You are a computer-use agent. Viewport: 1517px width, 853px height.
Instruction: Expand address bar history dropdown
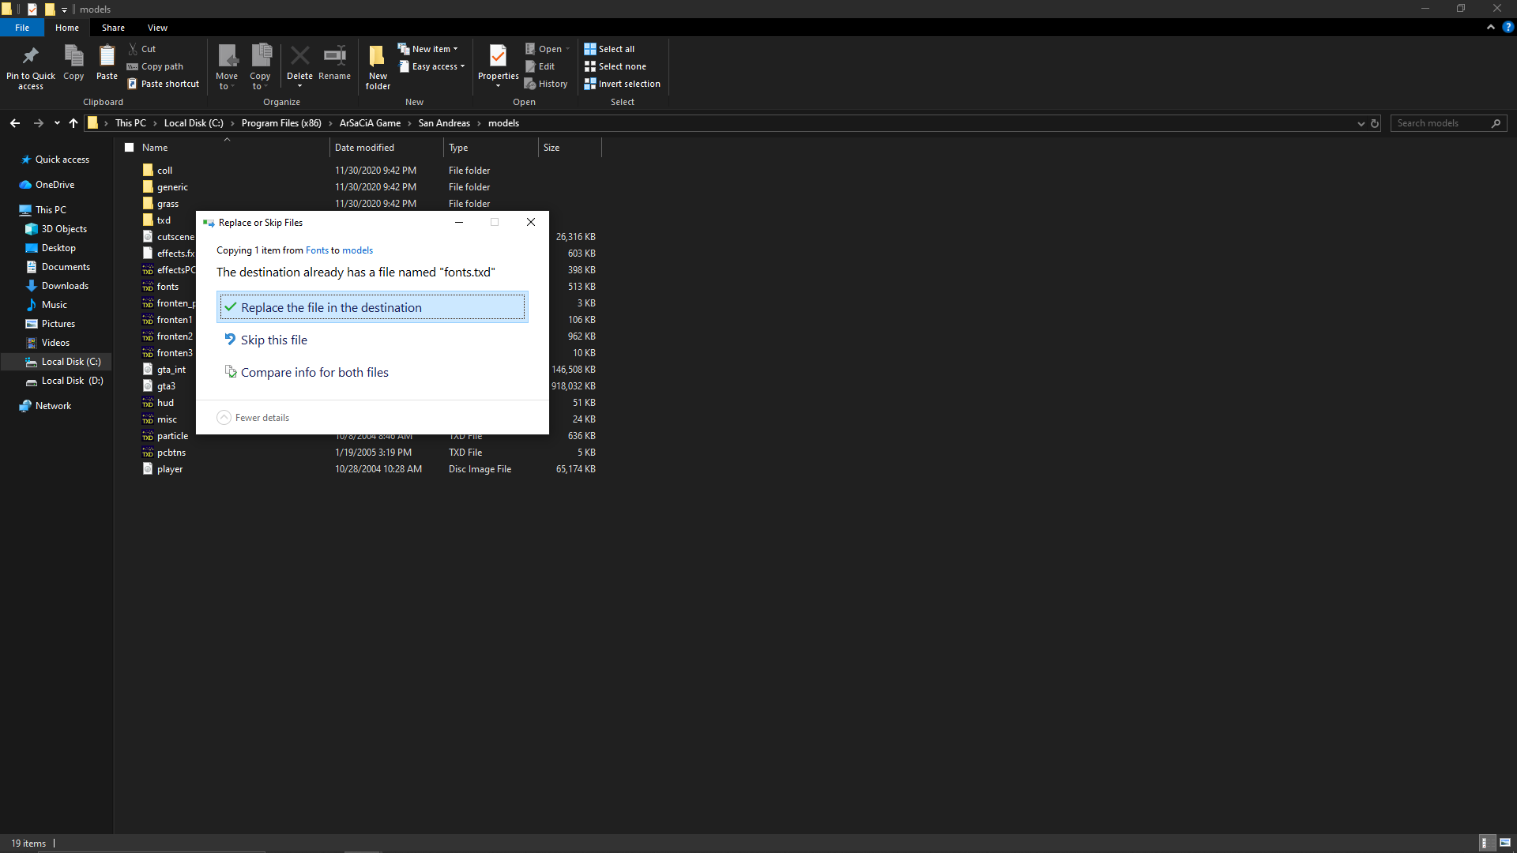tap(1361, 123)
